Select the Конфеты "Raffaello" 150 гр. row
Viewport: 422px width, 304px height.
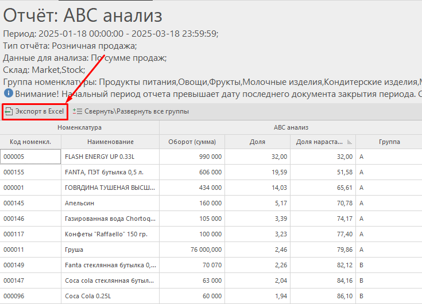110,234
